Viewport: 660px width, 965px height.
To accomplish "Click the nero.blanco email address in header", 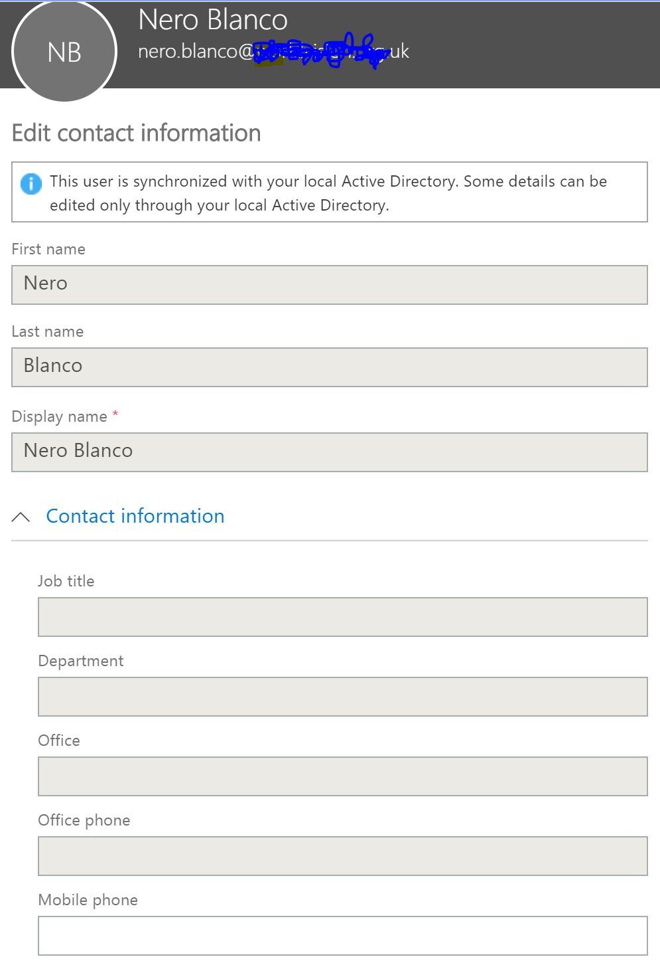I will click(x=273, y=51).
